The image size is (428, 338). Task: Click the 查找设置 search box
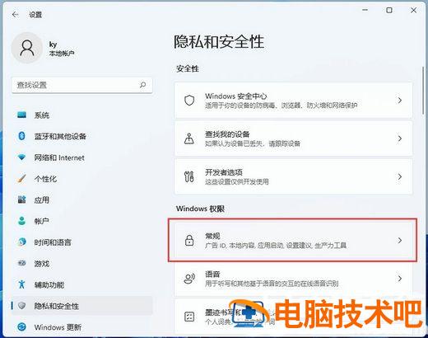[82, 85]
